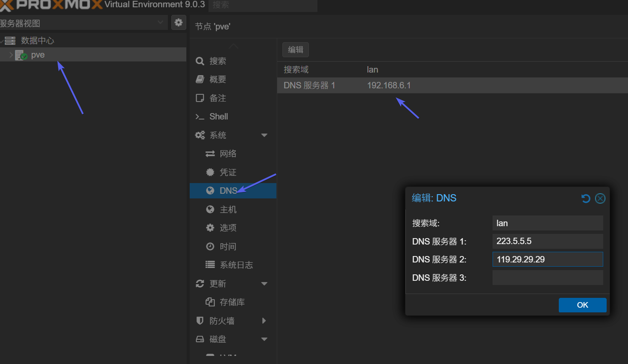The height and width of the screenshot is (364, 628).
Task: Collapse the Disks section arrow
Action: point(264,339)
